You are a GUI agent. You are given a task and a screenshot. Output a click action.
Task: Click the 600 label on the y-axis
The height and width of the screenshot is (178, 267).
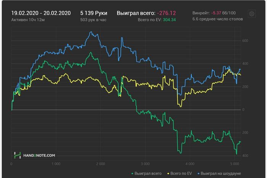pos(245,41)
